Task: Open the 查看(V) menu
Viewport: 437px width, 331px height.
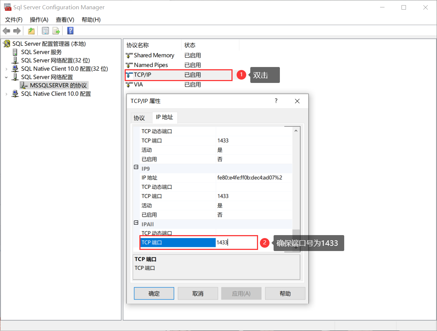Action: tap(65, 20)
